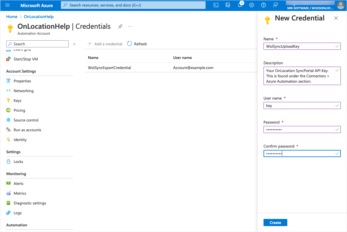Image resolution: width=347 pixels, height=232 pixels.
Task: Open portal settings gear
Action: [x=252, y=5]
